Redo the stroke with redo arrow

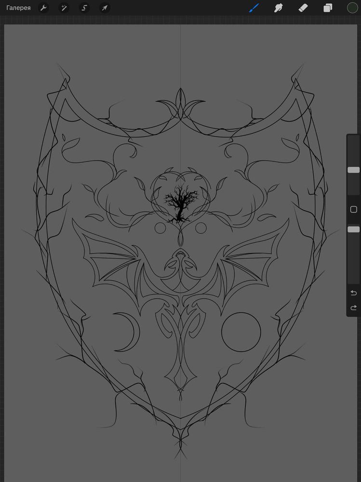pos(354,308)
